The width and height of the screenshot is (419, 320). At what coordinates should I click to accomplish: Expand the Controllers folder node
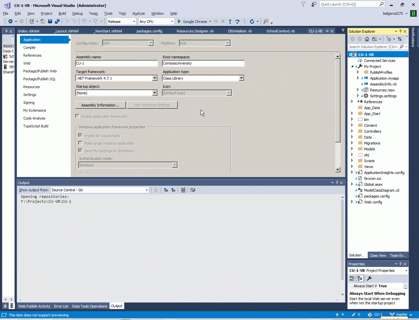[x=352, y=131]
